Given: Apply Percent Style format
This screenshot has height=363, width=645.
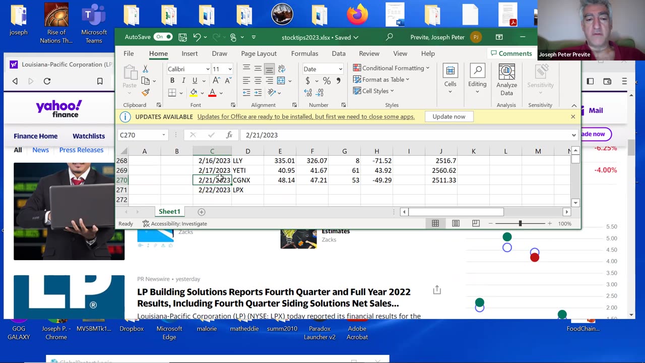Looking at the screenshot, I should click(x=327, y=81).
